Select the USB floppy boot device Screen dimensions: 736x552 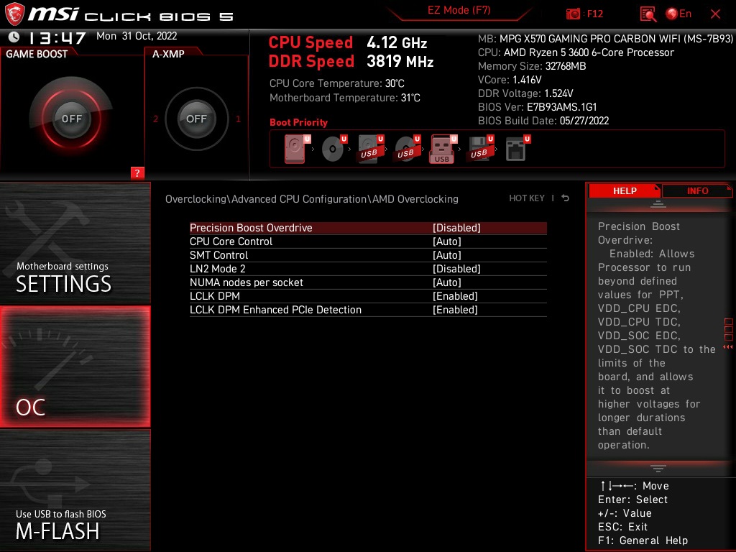[x=479, y=149]
